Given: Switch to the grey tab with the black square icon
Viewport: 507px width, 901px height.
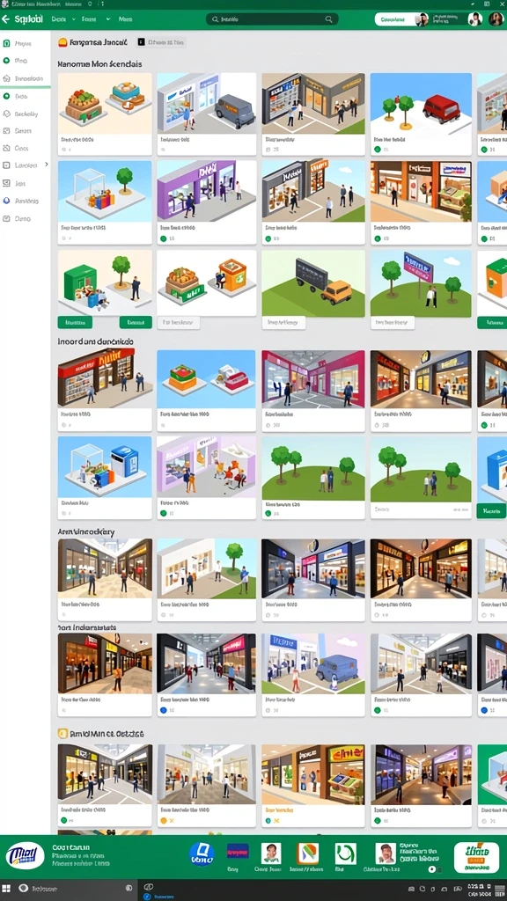Looking at the screenshot, I should click(x=160, y=42).
